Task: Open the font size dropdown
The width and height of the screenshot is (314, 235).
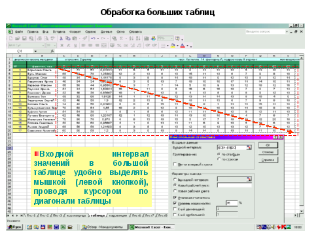Action: pyautogui.click(x=55, y=45)
